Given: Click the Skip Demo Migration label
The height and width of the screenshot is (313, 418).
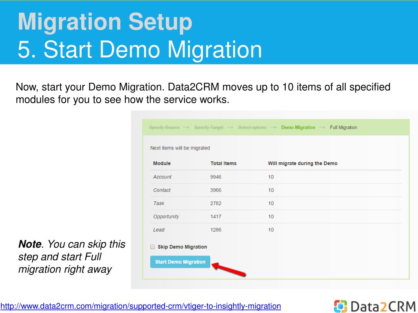Looking at the screenshot, I should coord(182,247).
